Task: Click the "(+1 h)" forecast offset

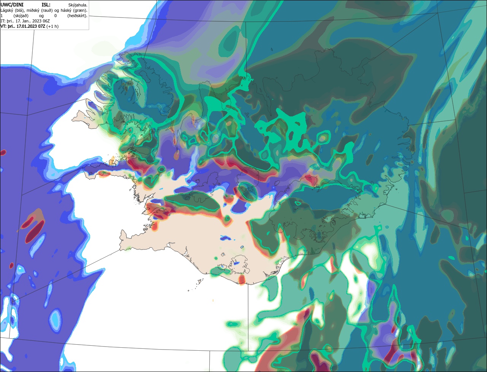Action: point(53,27)
